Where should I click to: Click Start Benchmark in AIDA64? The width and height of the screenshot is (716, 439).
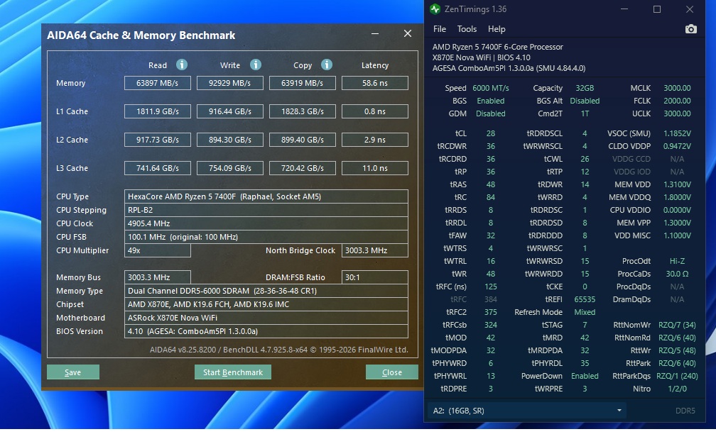click(233, 372)
